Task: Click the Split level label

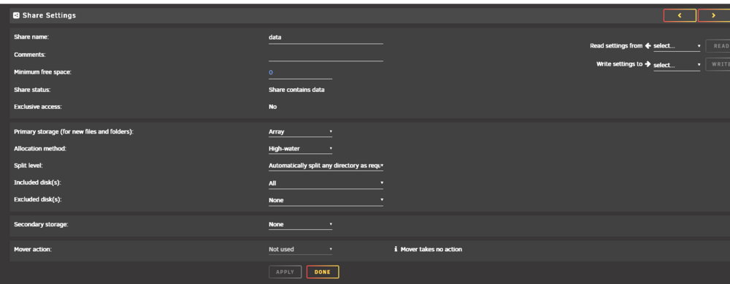Action: 28,165
